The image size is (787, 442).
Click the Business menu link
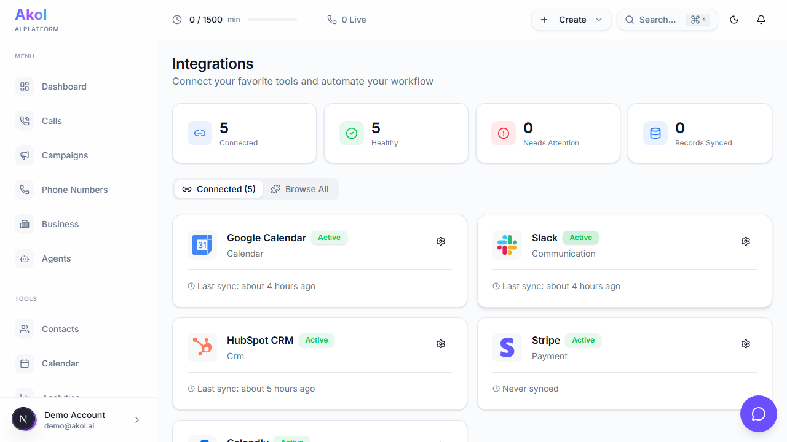coord(59,223)
